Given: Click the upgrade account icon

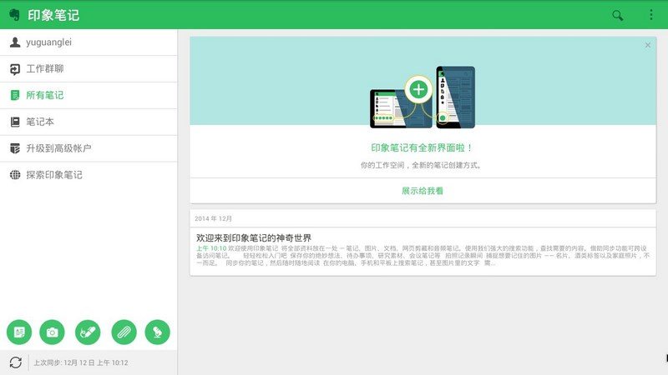Looking at the screenshot, I should (x=15, y=148).
